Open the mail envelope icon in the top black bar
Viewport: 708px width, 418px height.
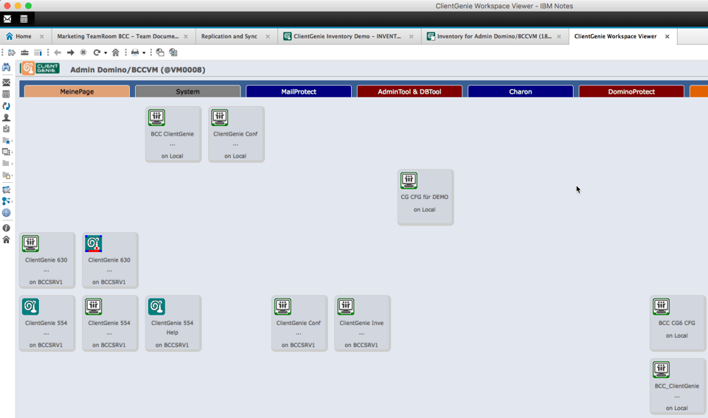(7, 19)
